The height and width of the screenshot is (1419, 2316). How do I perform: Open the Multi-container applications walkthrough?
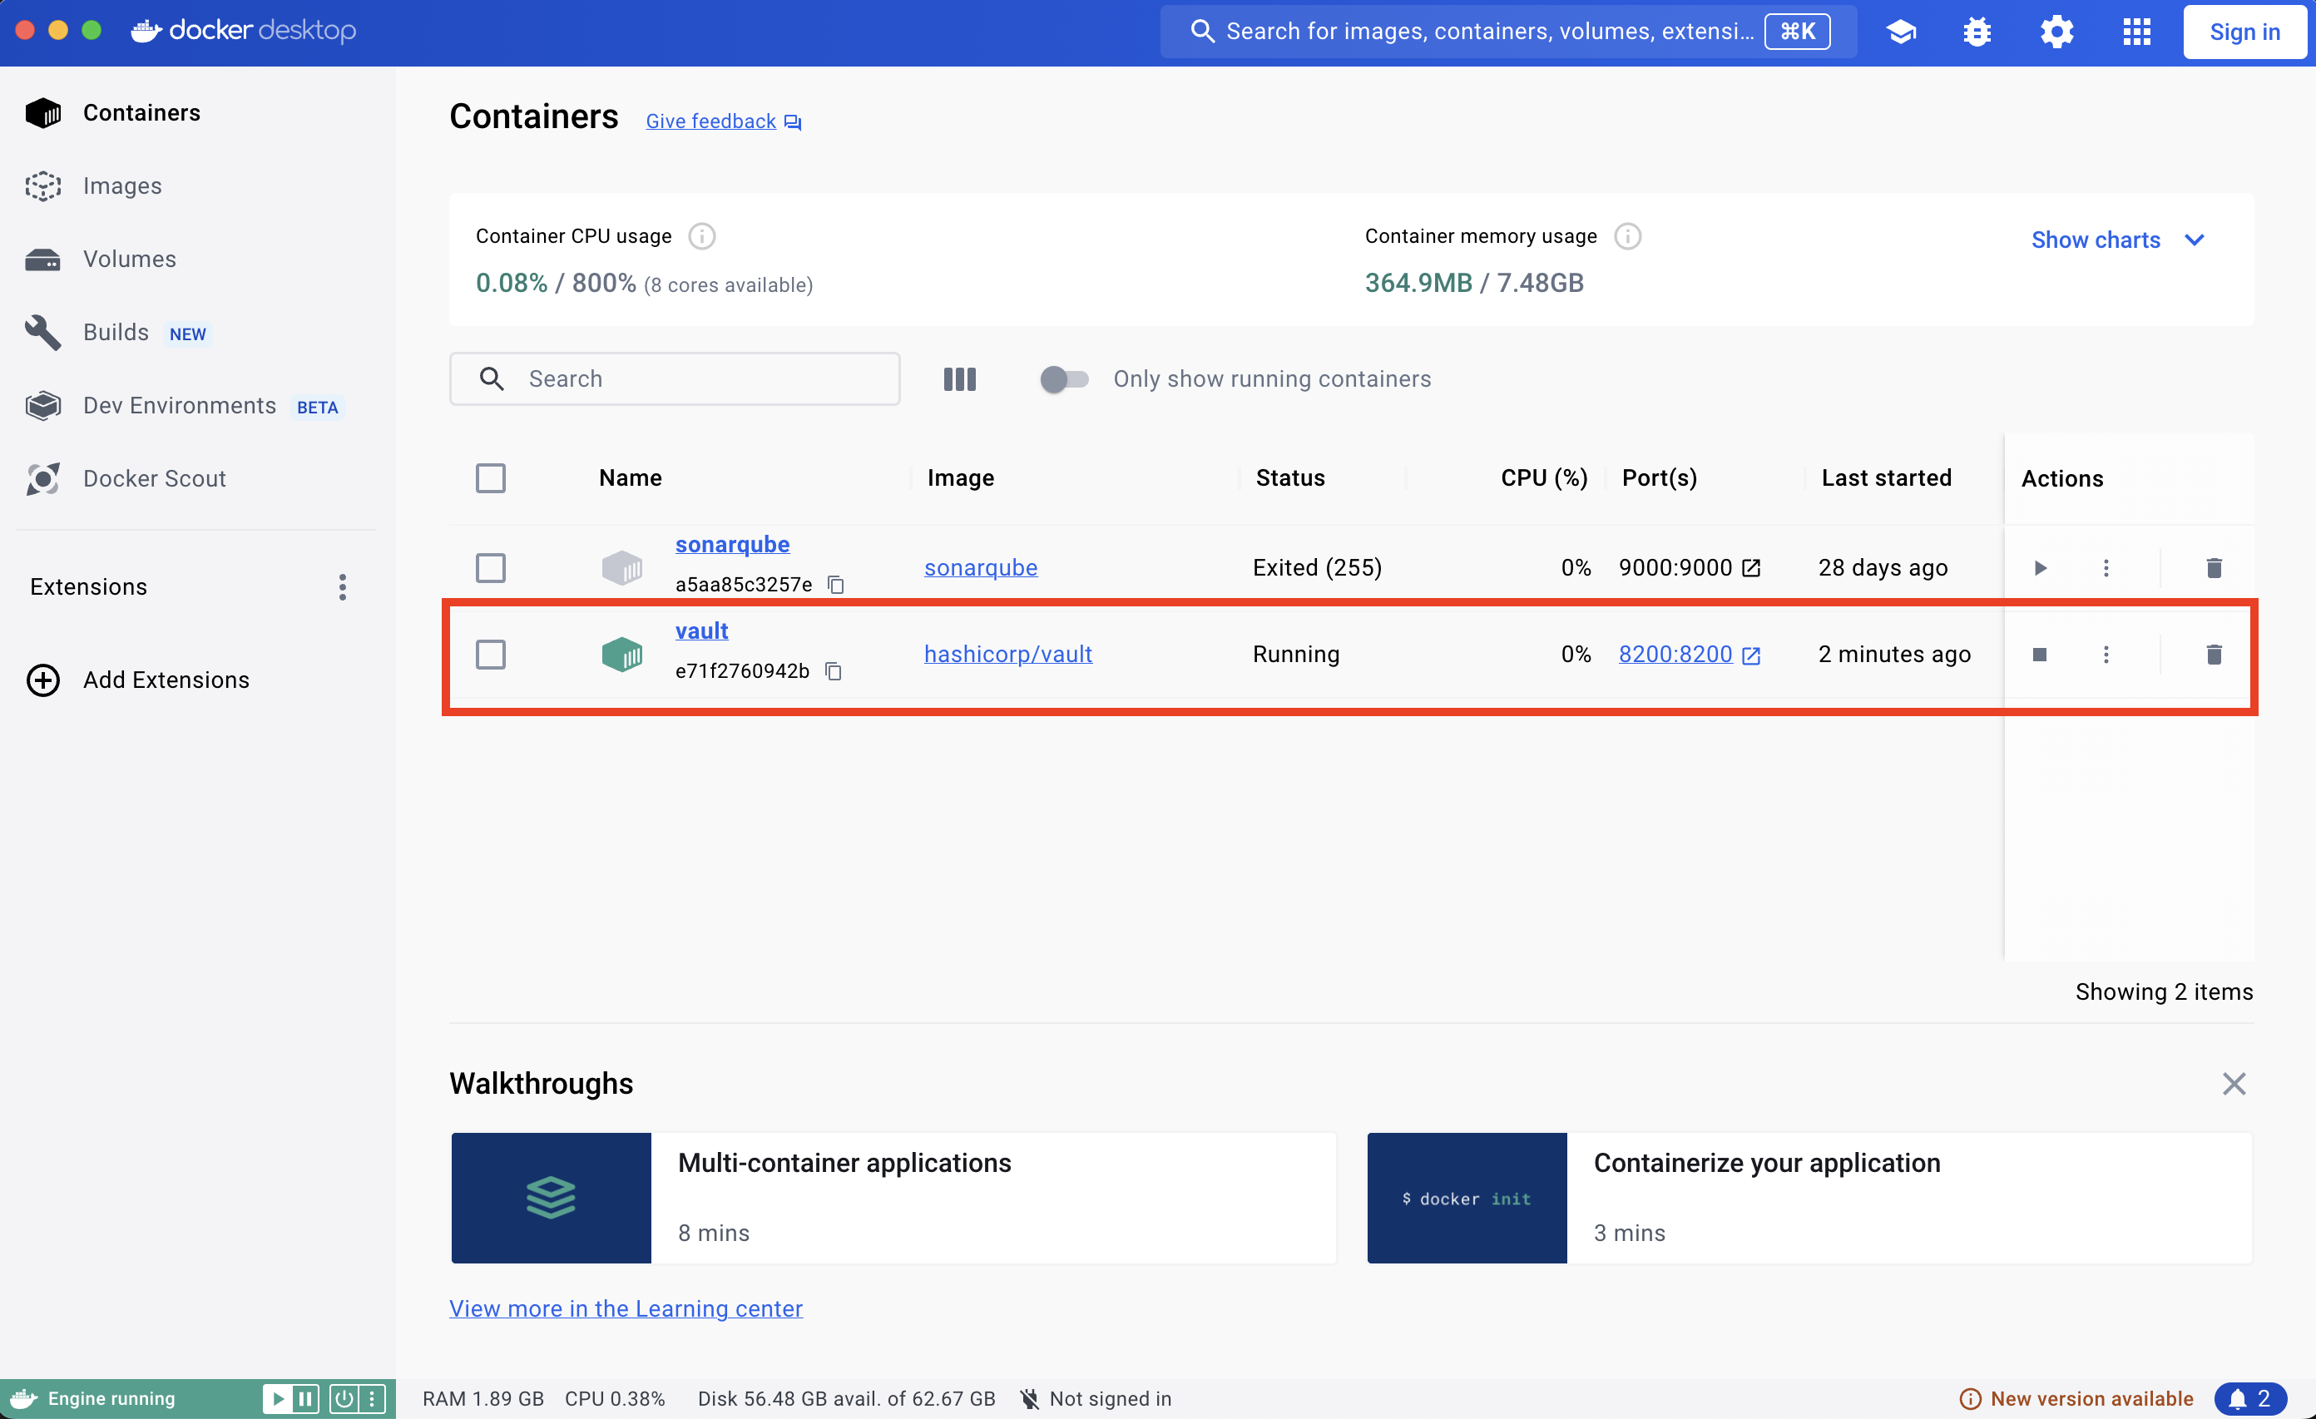[x=893, y=1198]
